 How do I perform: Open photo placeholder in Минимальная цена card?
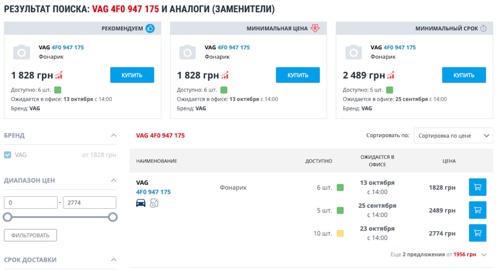pos(187,52)
